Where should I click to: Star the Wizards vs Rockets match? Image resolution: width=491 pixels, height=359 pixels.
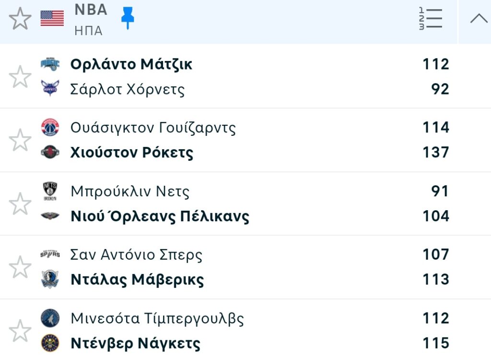(20, 140)
